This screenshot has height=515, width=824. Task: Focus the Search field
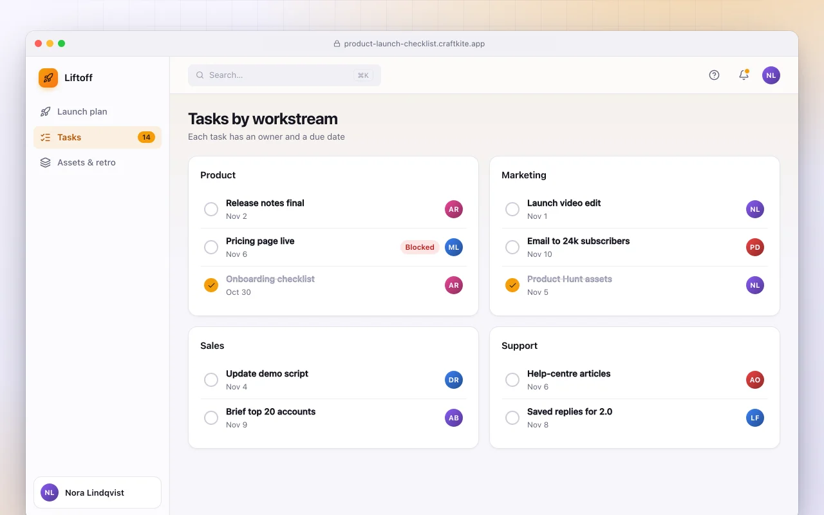285,75
